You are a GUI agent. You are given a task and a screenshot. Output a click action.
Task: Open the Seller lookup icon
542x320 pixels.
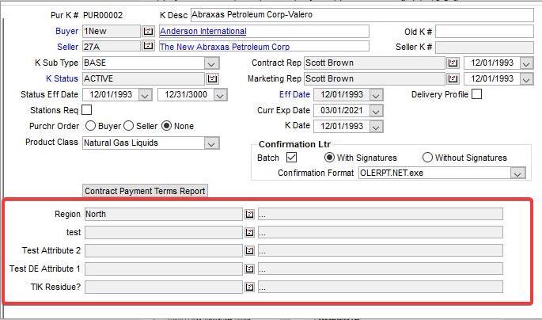[148, 48]
